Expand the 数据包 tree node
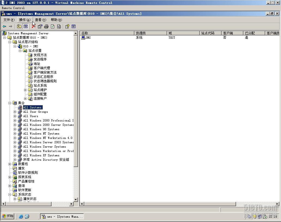Image resolution: width=281 pixels, height=222 pixels. pos(10,164)
